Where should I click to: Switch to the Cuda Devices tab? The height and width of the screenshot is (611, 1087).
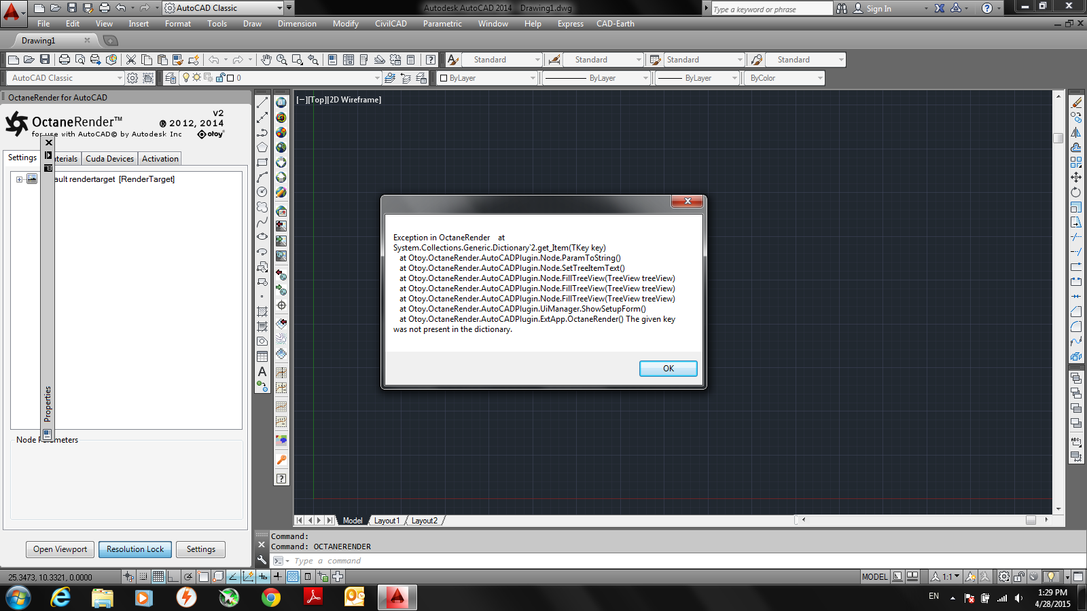110,159
